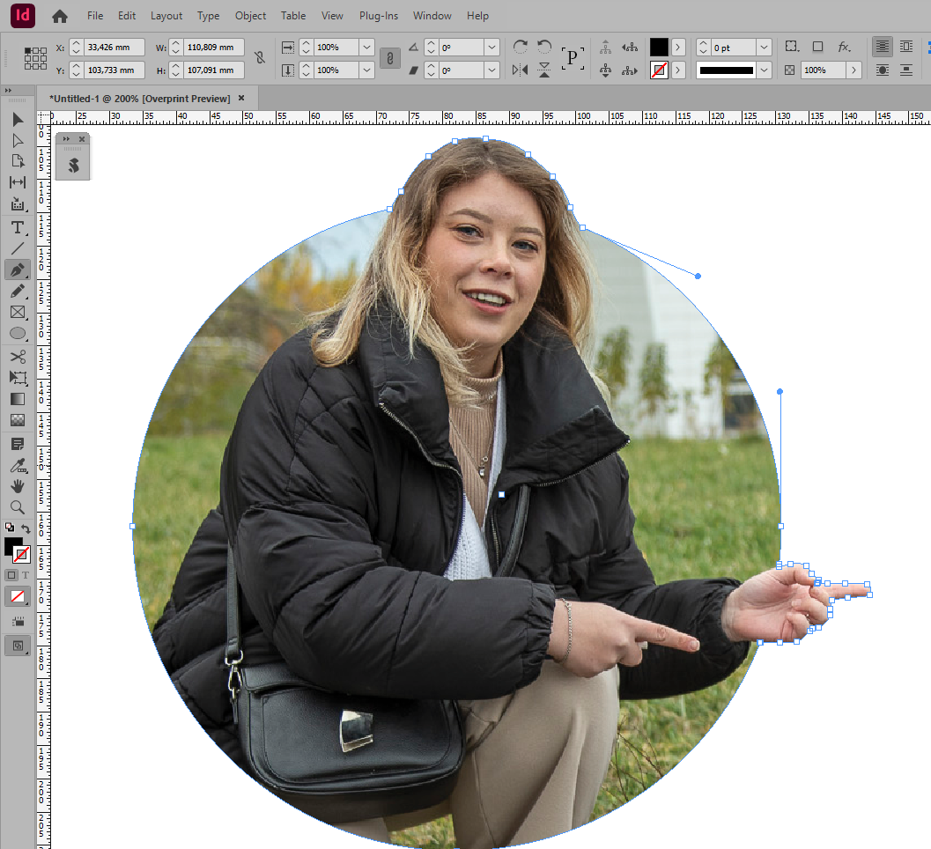Select the Gap tool
Screen dimensions: 931x849
(x=18, y=182)
